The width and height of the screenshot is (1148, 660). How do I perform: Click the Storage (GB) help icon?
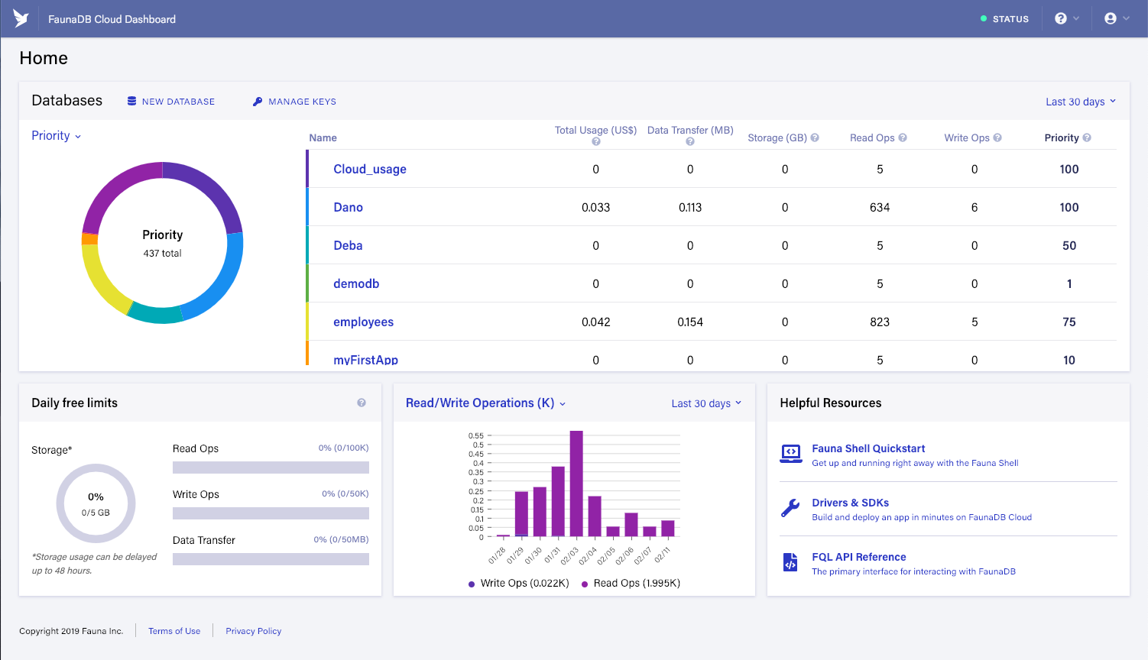point(815,137)
